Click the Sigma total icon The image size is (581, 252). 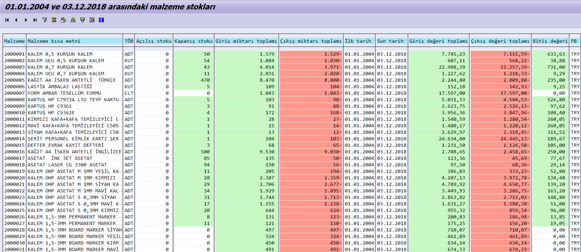[x=54, y=20]
